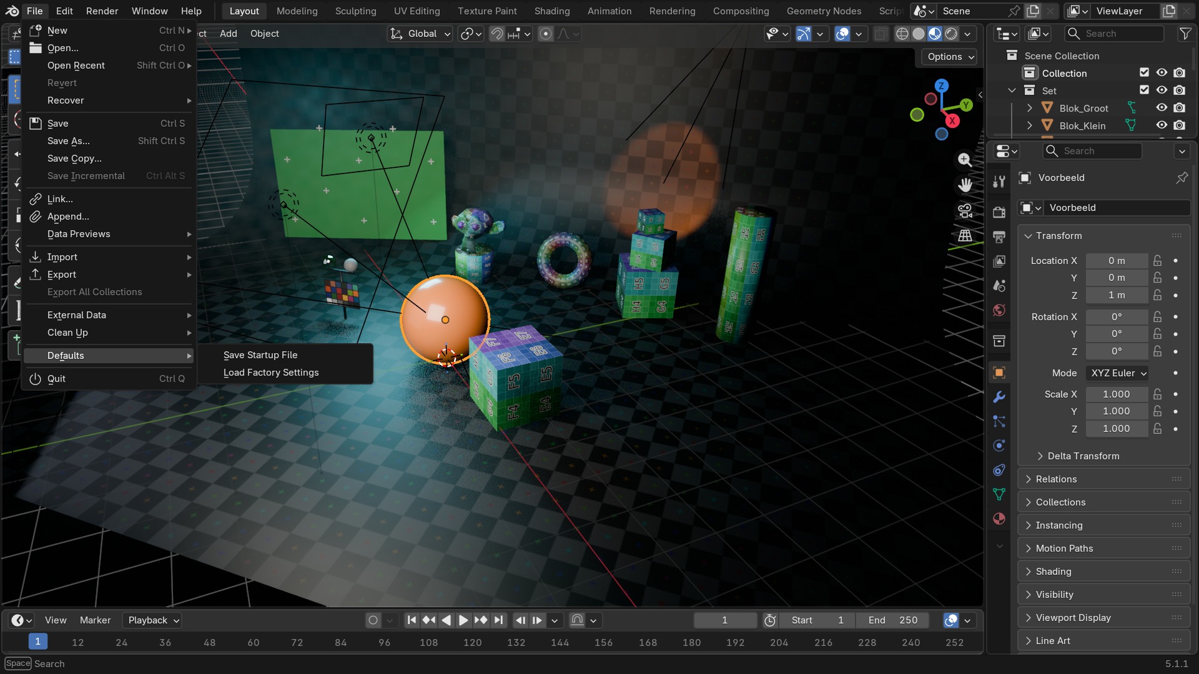Image resolution: width=1199 pixels, height=674 pixels.
Task: Toggle camera view icon in viewport
Action: pyautogui.click(x=965, y=210)
